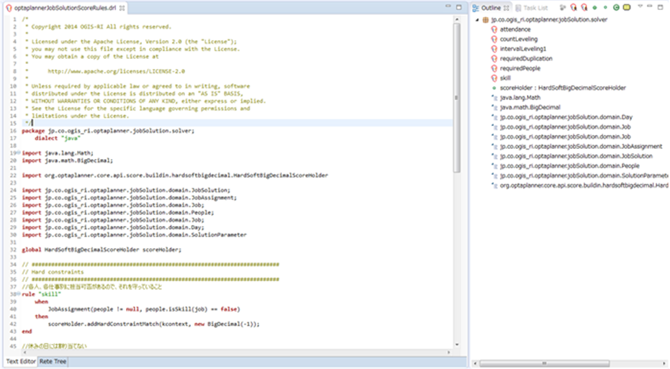Click the global HardSoftBigDecimalScoreHolder scoreHolder line
The height and width of the screenshot is (369, 670).
click(101, 250)
